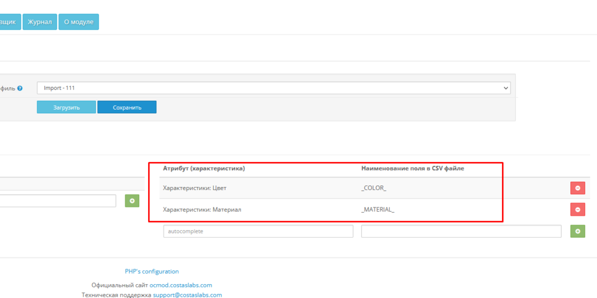Switch to the Журнал tab

(x=39, y=22)
